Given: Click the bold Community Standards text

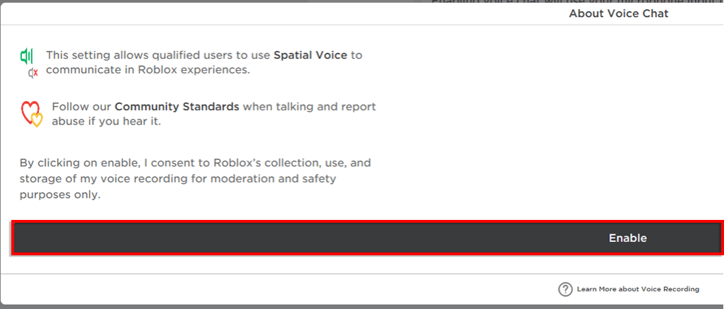Looking at the screenshot, I should coord(177,107).
